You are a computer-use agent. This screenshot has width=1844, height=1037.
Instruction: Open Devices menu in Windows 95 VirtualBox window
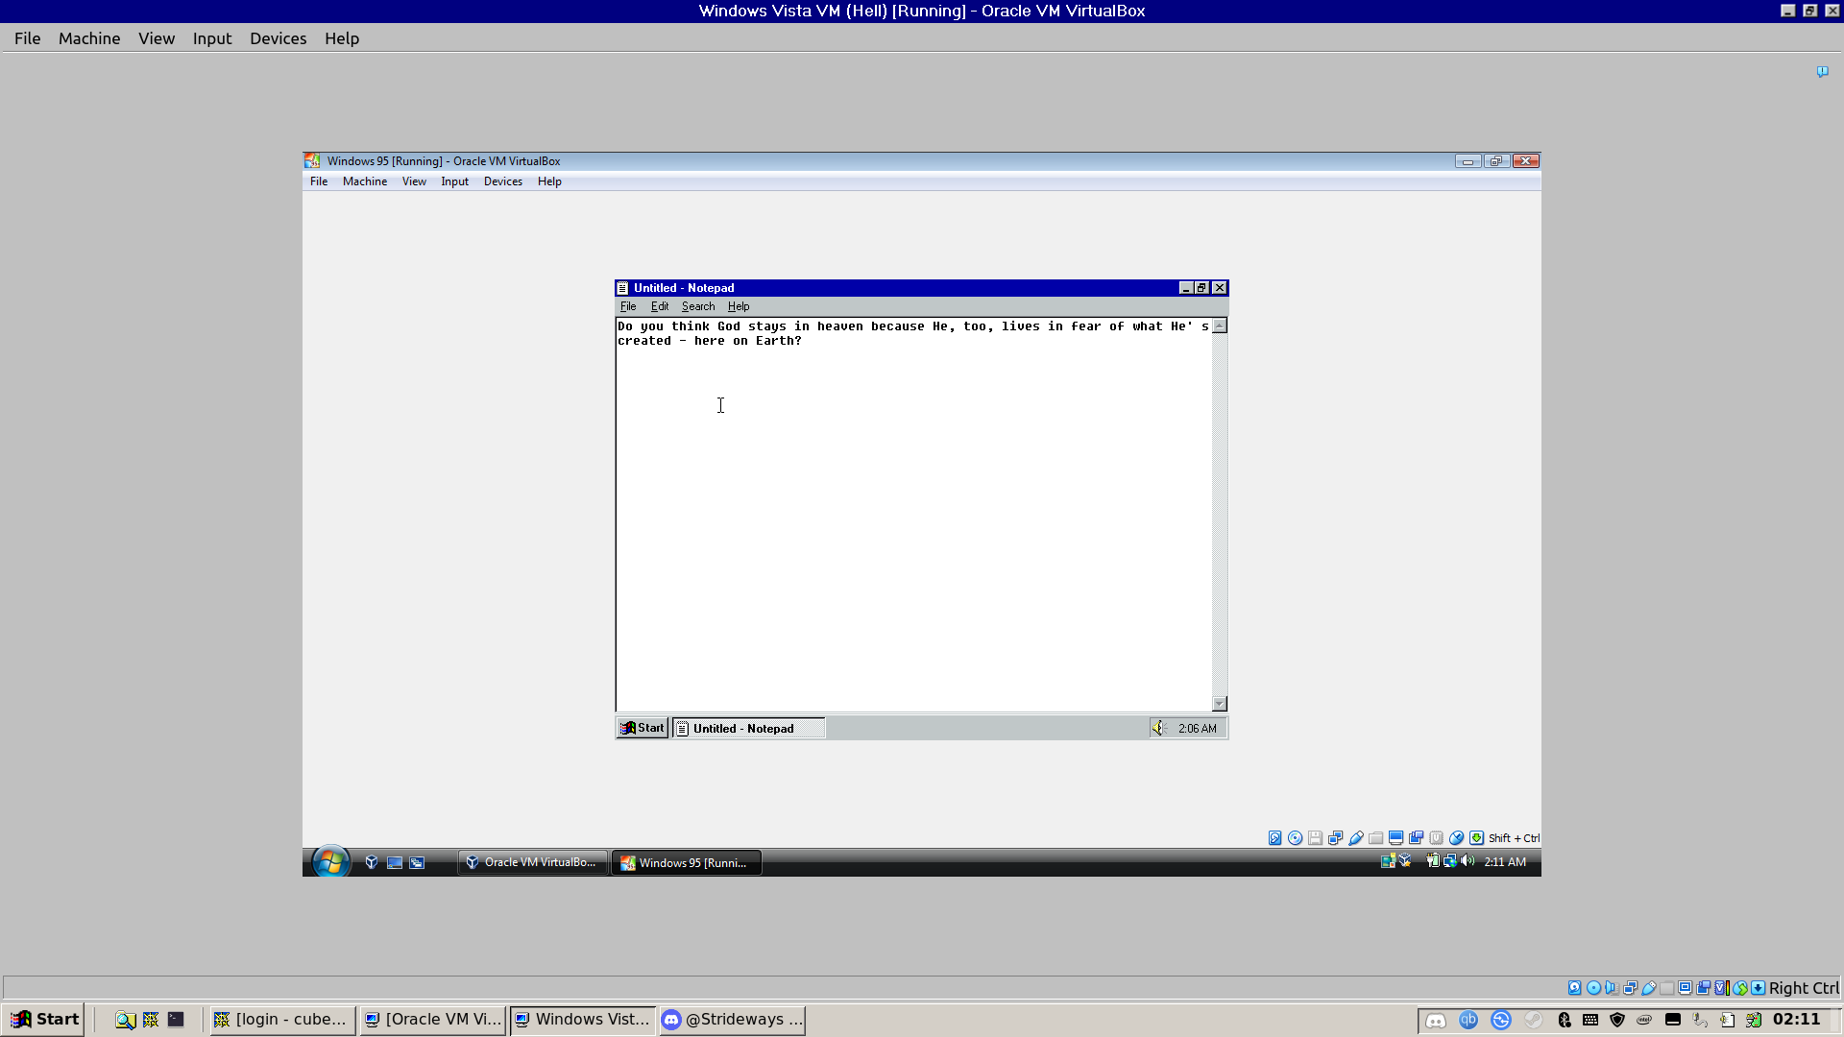pos(503,181)
